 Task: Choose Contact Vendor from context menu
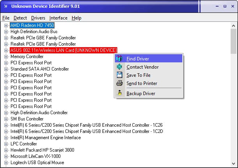[148, 67]
